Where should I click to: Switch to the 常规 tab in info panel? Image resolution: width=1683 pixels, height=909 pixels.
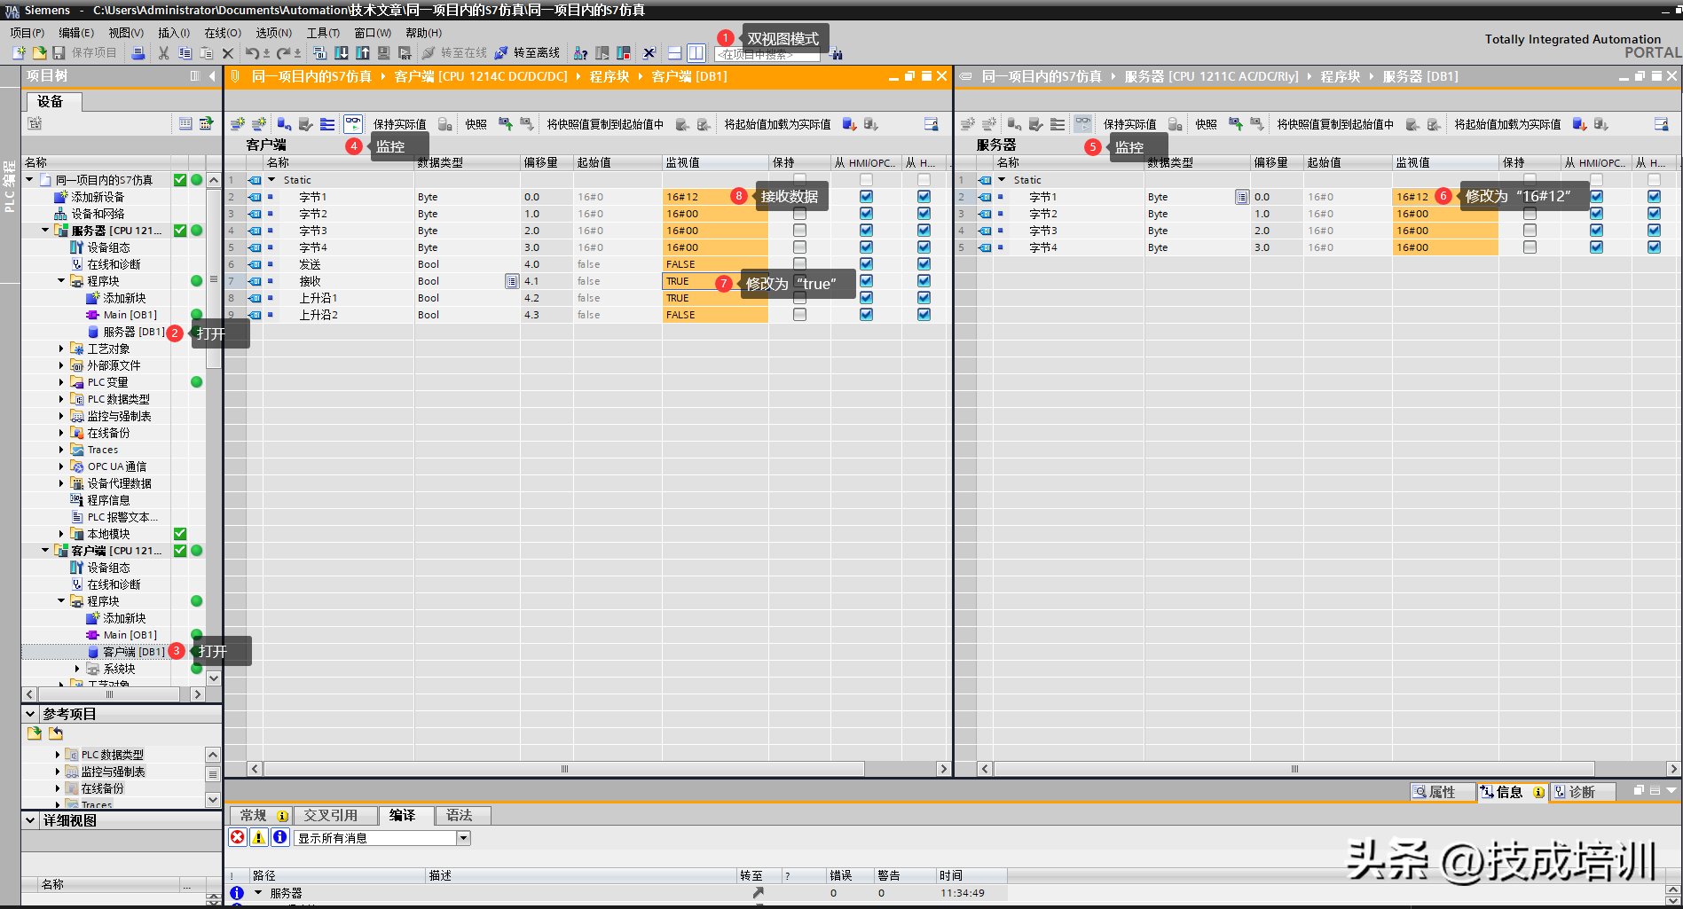pyautogui.click(x=262, y=815)
